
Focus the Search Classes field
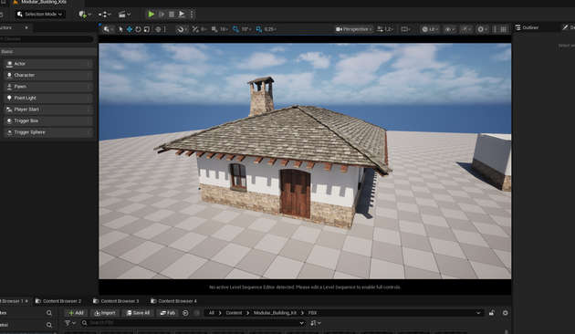(47, 38)
